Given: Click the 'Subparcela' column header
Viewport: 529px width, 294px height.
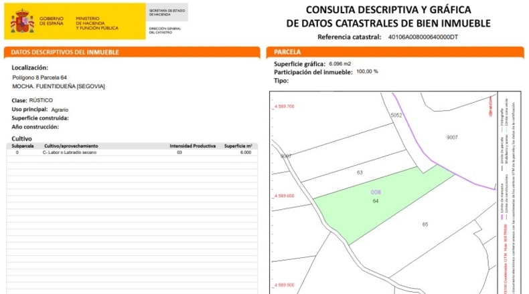Looking at the screenshot, I should pos(23,146).
